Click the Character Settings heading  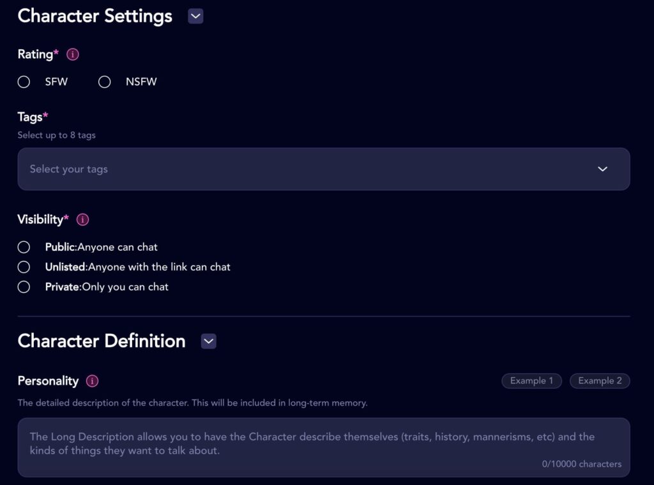pyautogui.click(x=95, y=16)
